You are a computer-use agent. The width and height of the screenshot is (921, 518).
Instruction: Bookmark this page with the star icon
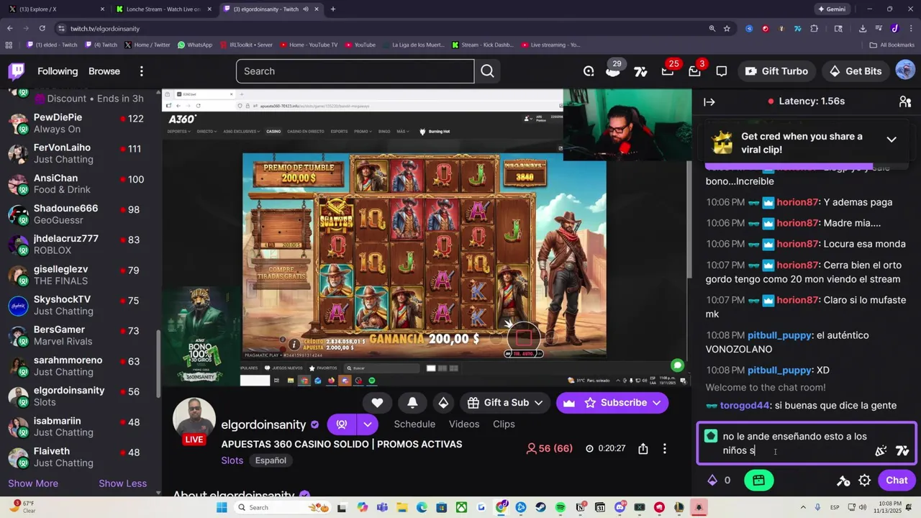[727, 28]
